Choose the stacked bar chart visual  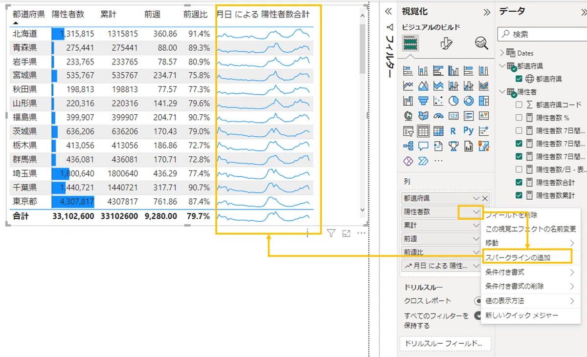[408, 71]
